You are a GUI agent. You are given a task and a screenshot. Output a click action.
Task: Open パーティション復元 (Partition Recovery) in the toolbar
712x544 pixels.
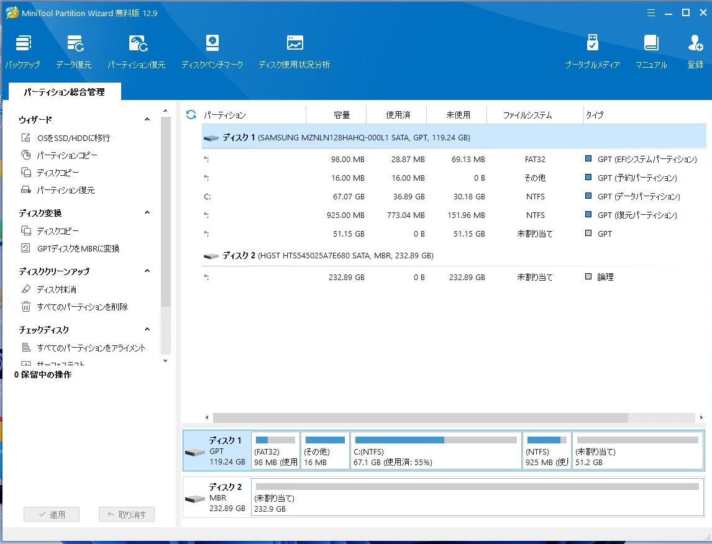pos(137,43)
